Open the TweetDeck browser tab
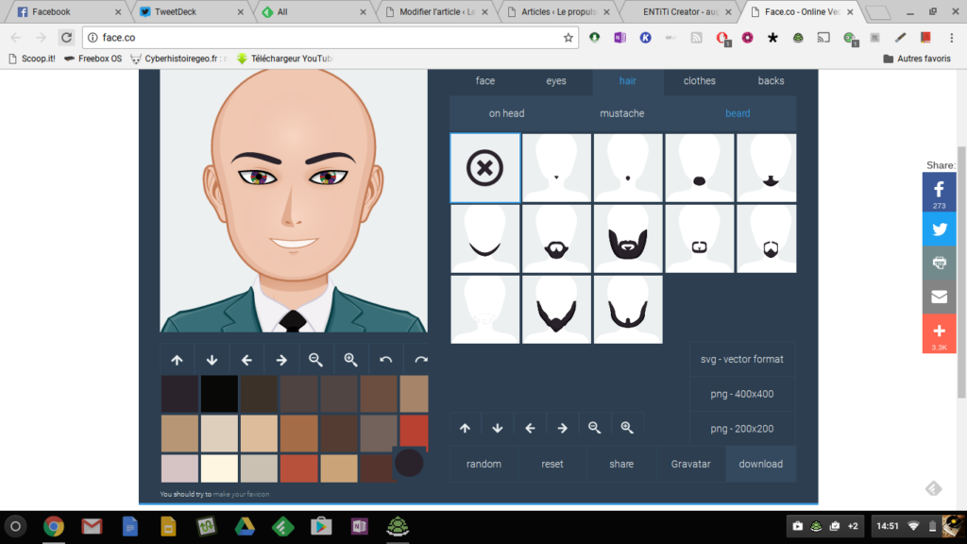The image size is (967, 544). point(176,12)
